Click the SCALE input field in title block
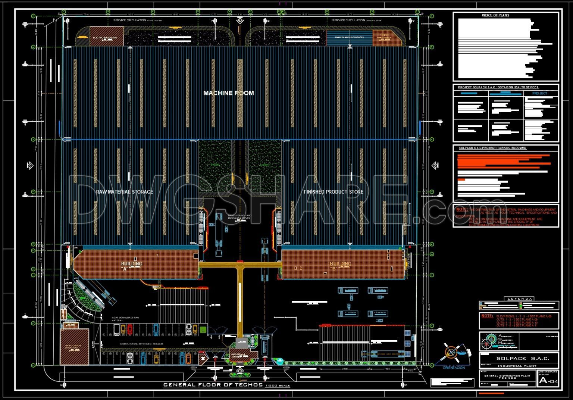Screen dimensions: 573x400 [494, 385]
